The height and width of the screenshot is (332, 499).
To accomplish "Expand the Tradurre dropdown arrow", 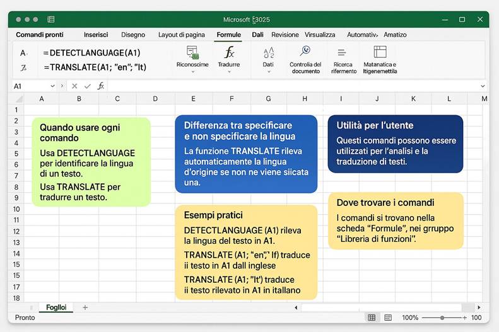I will point(229,72).
